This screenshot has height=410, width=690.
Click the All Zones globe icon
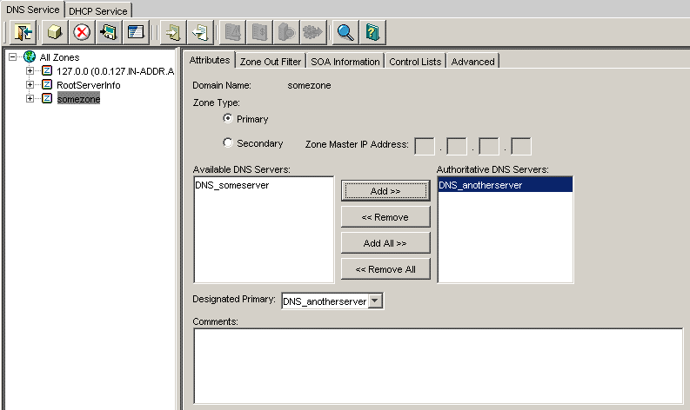click(30, 56)
